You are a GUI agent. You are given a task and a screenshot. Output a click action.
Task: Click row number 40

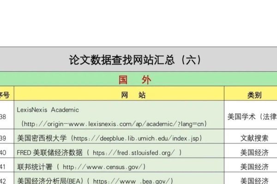[3, 153]
